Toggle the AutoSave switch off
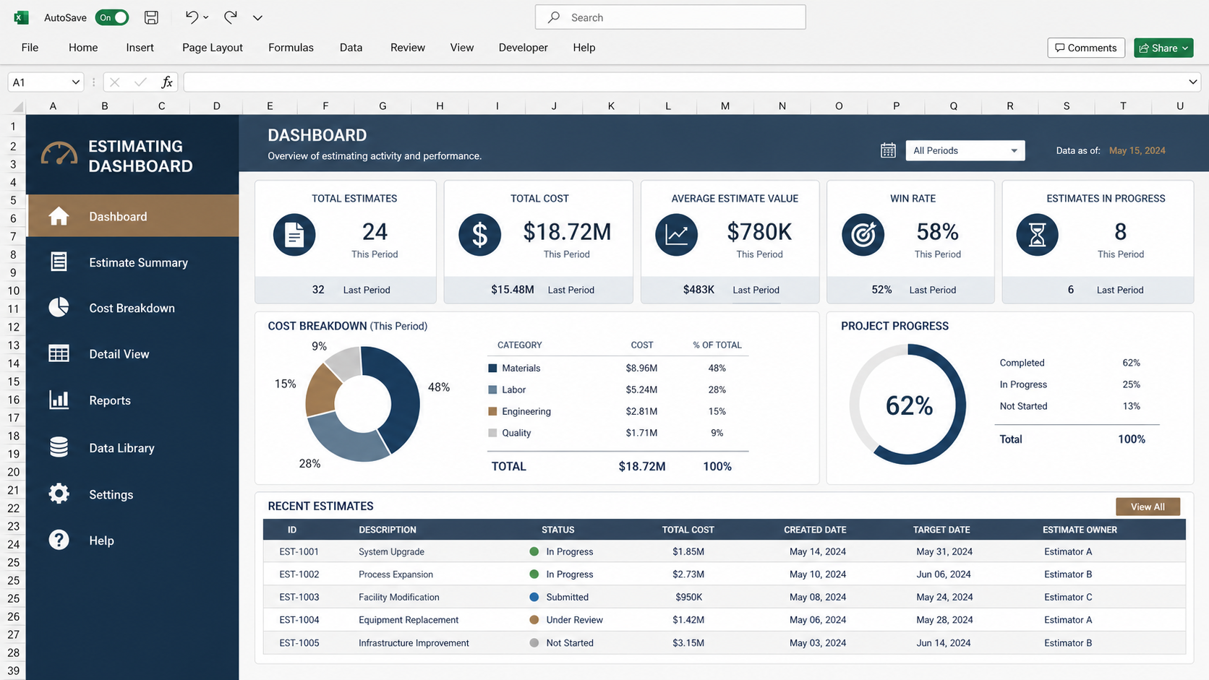This screenshot has height=680, width=1209. click(x=112, y=17)
